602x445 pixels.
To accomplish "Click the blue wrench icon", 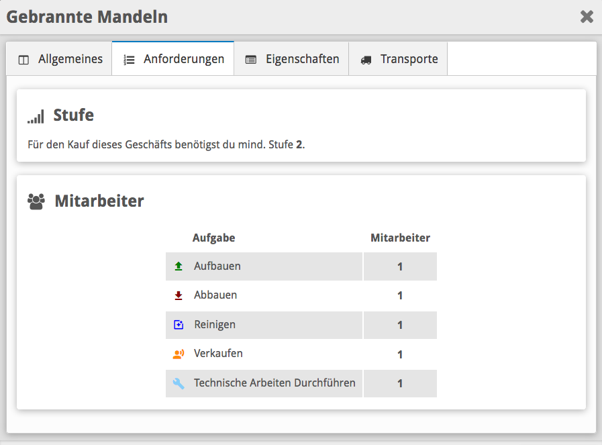I will (x=179, y=383).
